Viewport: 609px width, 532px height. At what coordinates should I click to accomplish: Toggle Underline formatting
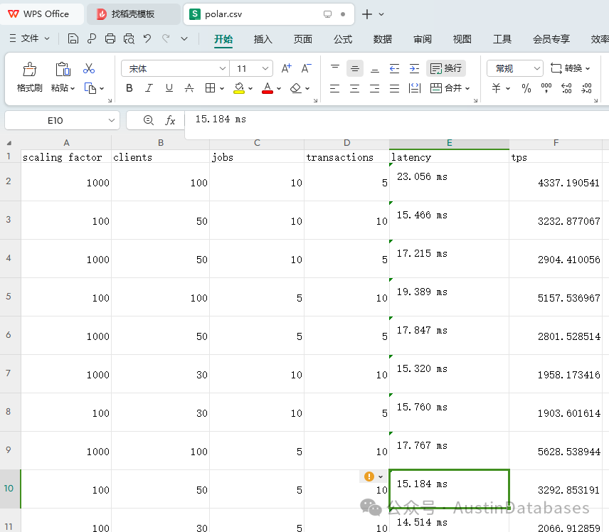[169, 88]
